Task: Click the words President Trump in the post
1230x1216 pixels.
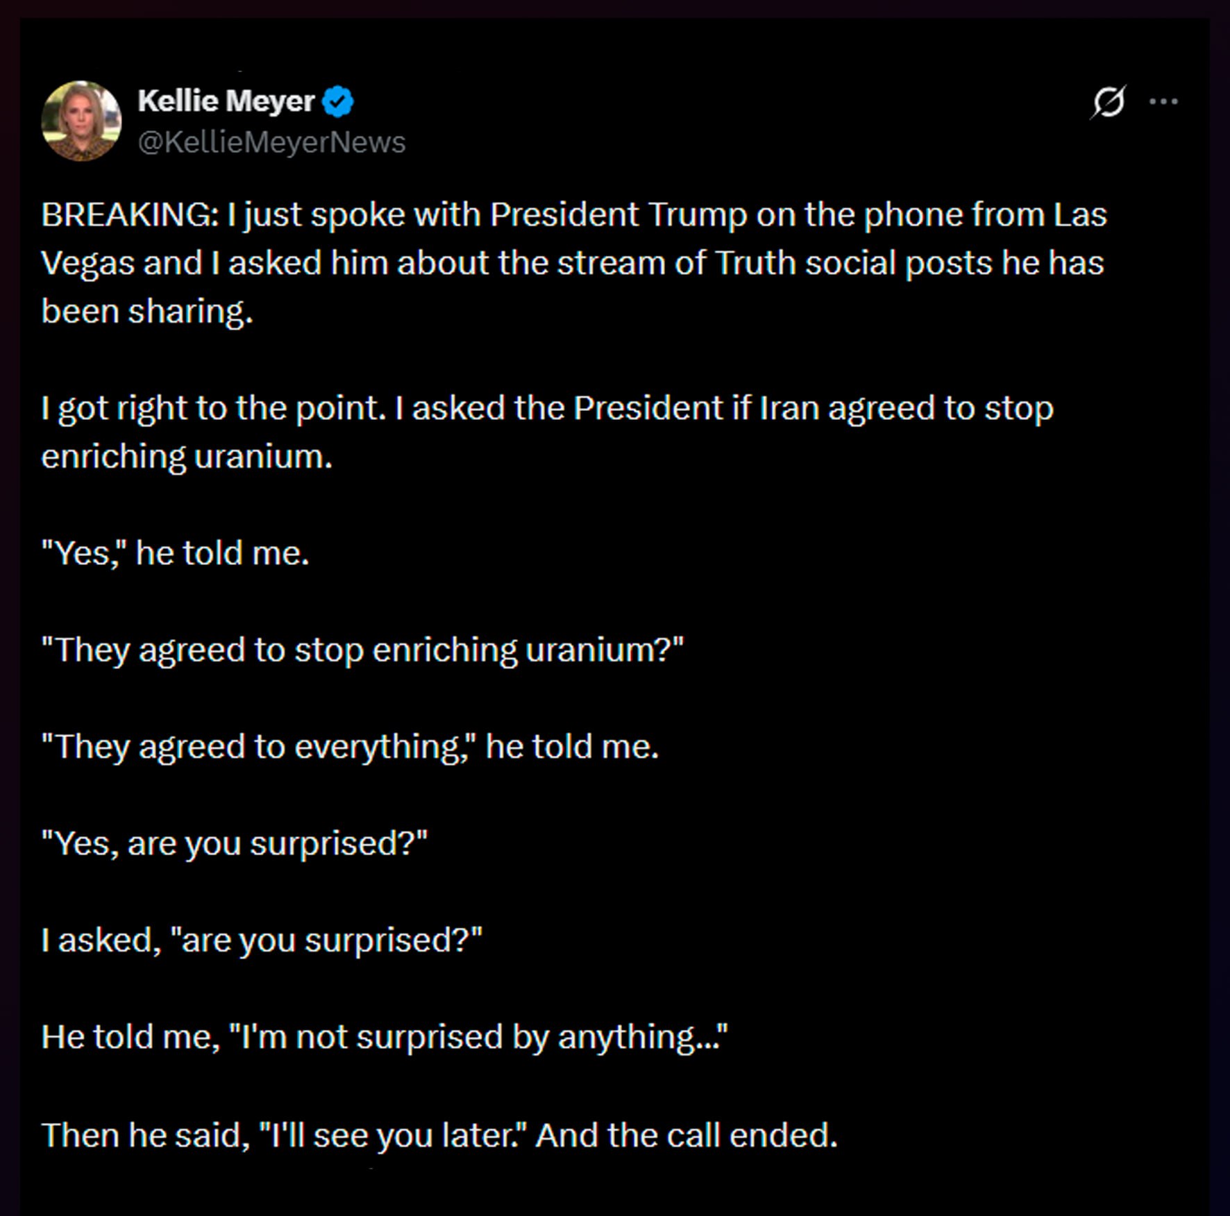Action: pyautogui.click(x=618, y=214)
